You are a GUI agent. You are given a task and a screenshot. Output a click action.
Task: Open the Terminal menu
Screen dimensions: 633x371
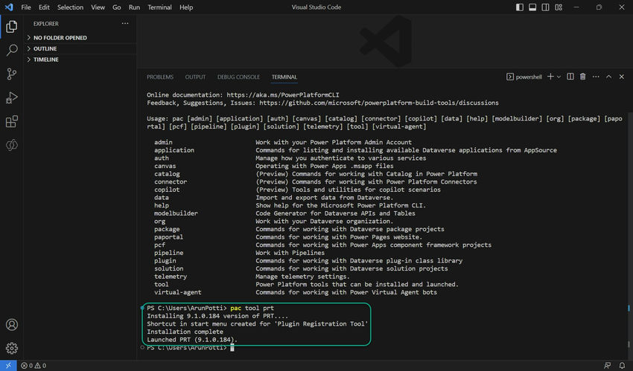click(x=159, y=7)
